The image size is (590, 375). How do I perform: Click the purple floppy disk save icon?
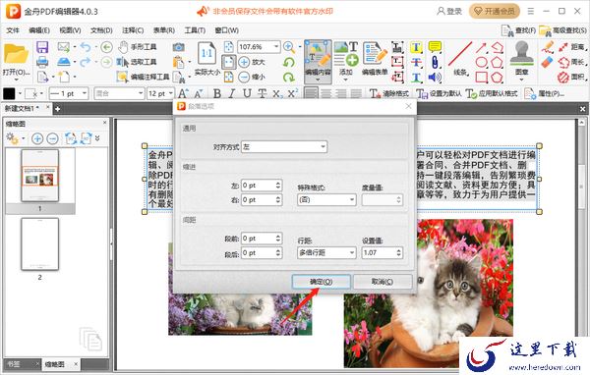click(42, 47)
